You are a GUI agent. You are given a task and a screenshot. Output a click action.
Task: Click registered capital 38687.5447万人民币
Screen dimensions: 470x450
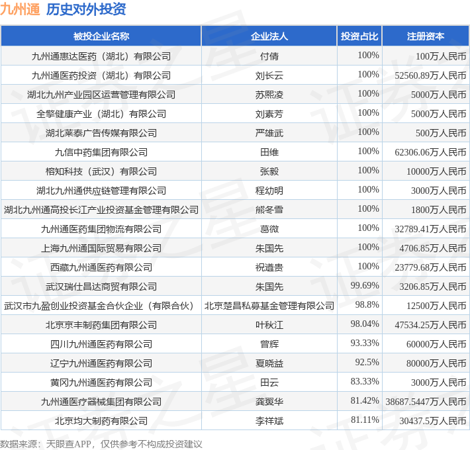point(426,402)
